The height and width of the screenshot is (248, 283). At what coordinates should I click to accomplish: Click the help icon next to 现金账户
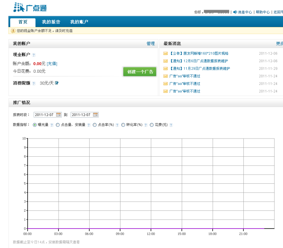[x=34, y=55]
